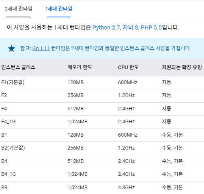Viewport: 204px width, 194px height.
Task: Click 수동, 기본 scaling type in the B4_1G row
Action: [x=172, y=174]
